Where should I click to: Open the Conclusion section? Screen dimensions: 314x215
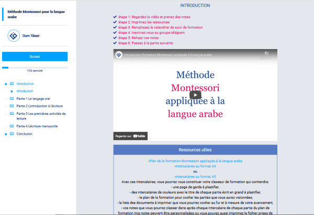(25, 134)
